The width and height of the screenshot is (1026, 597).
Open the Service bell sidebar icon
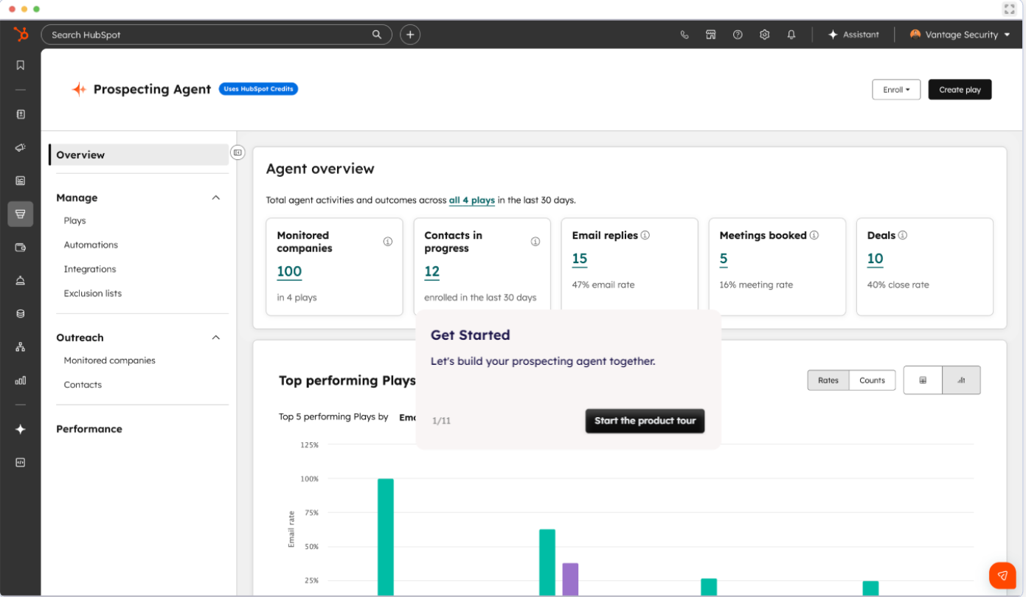point(21,280)
